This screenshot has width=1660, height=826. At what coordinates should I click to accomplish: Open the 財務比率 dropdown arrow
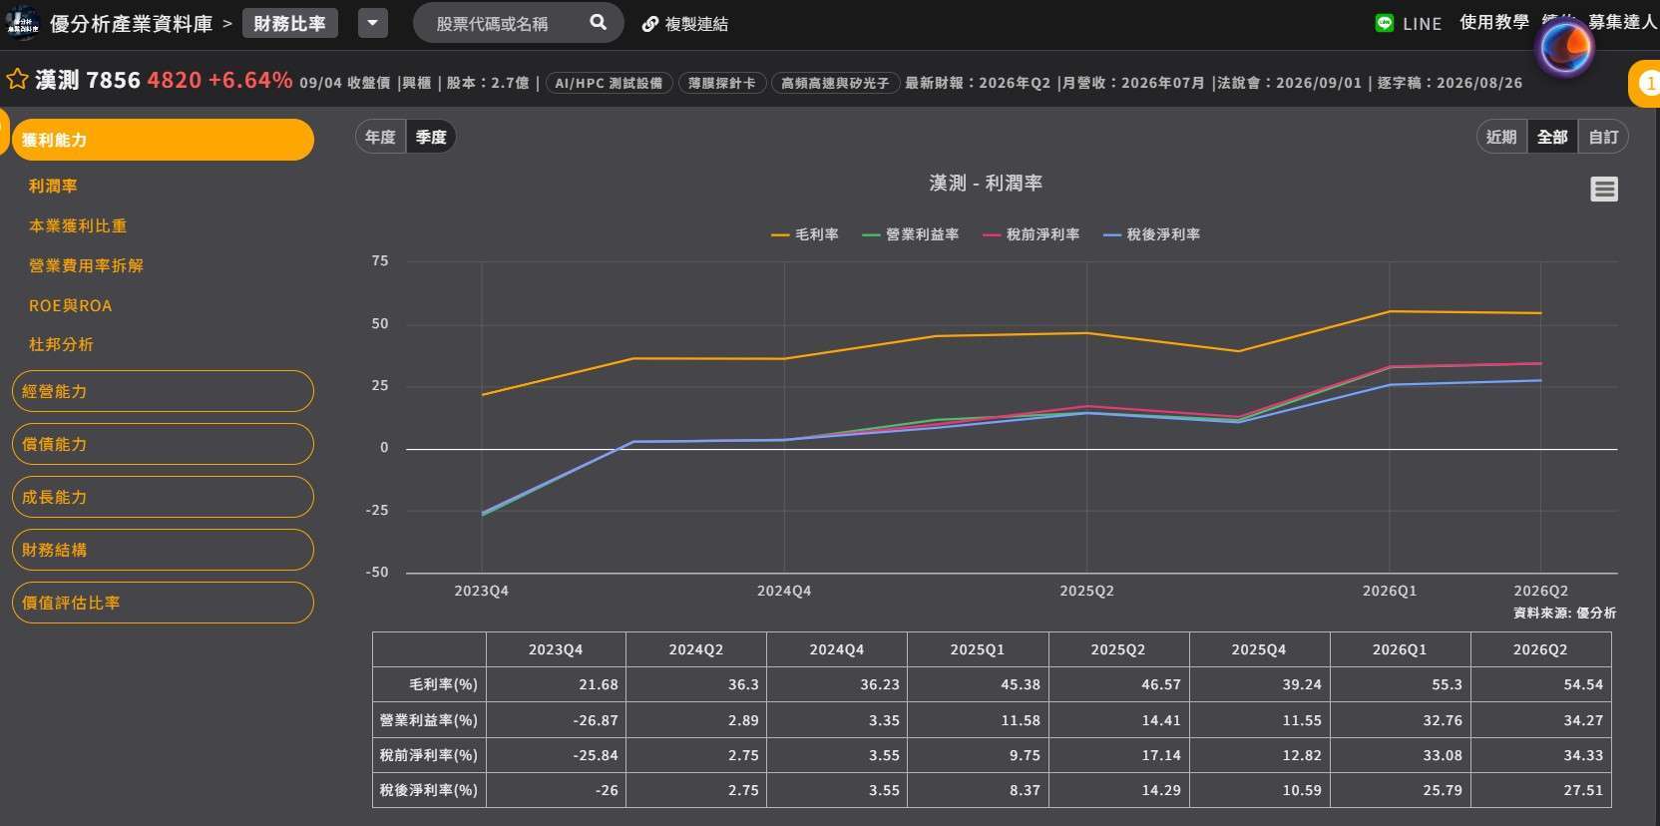[373, 23]
